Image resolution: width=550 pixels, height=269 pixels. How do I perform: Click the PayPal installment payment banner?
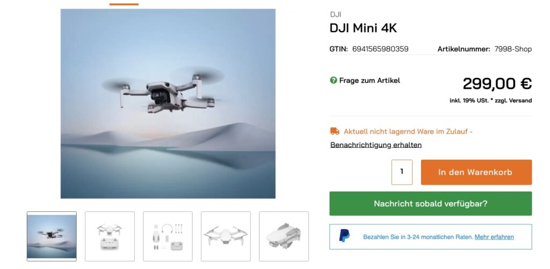coord(430,237)
